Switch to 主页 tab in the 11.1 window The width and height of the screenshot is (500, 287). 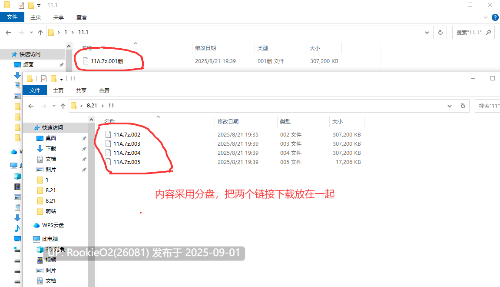(x=35, y=17)
